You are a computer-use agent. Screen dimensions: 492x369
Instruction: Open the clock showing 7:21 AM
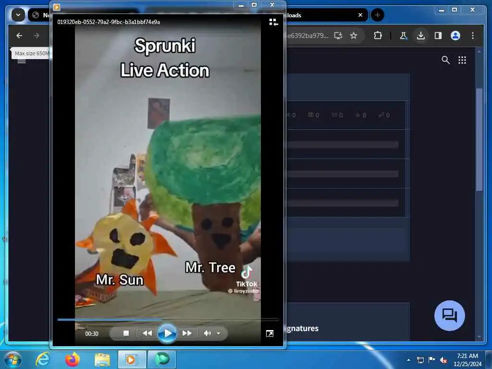coord(467,359)
